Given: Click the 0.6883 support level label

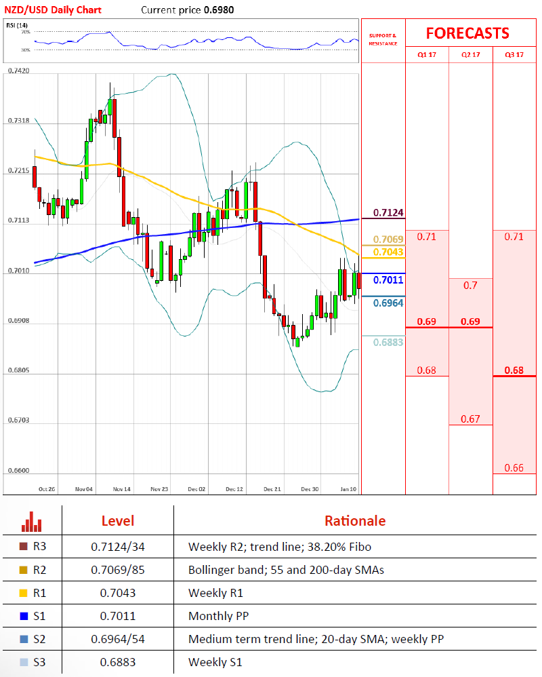Looking at the screenshot, I should [388, 343].
